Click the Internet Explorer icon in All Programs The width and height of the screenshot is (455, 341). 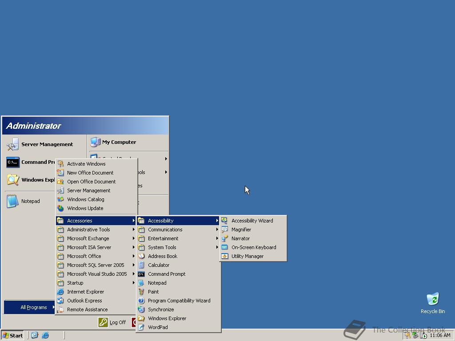pos(60,292)
